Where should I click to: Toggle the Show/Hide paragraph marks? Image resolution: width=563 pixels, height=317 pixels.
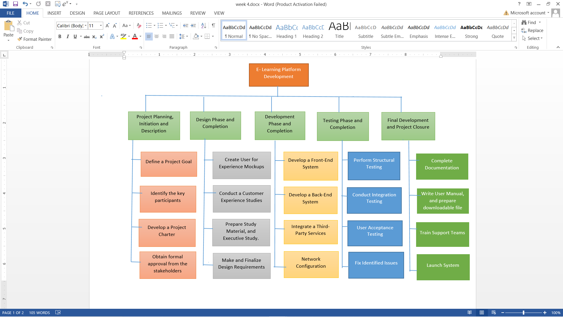(213, 26)
